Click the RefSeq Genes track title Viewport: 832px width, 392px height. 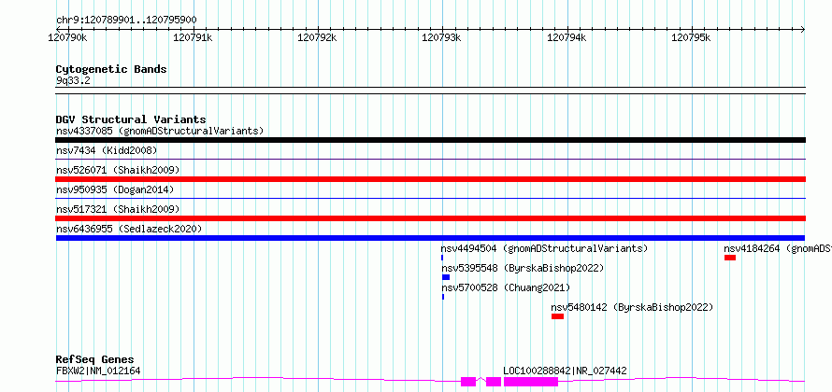(94, 359)
